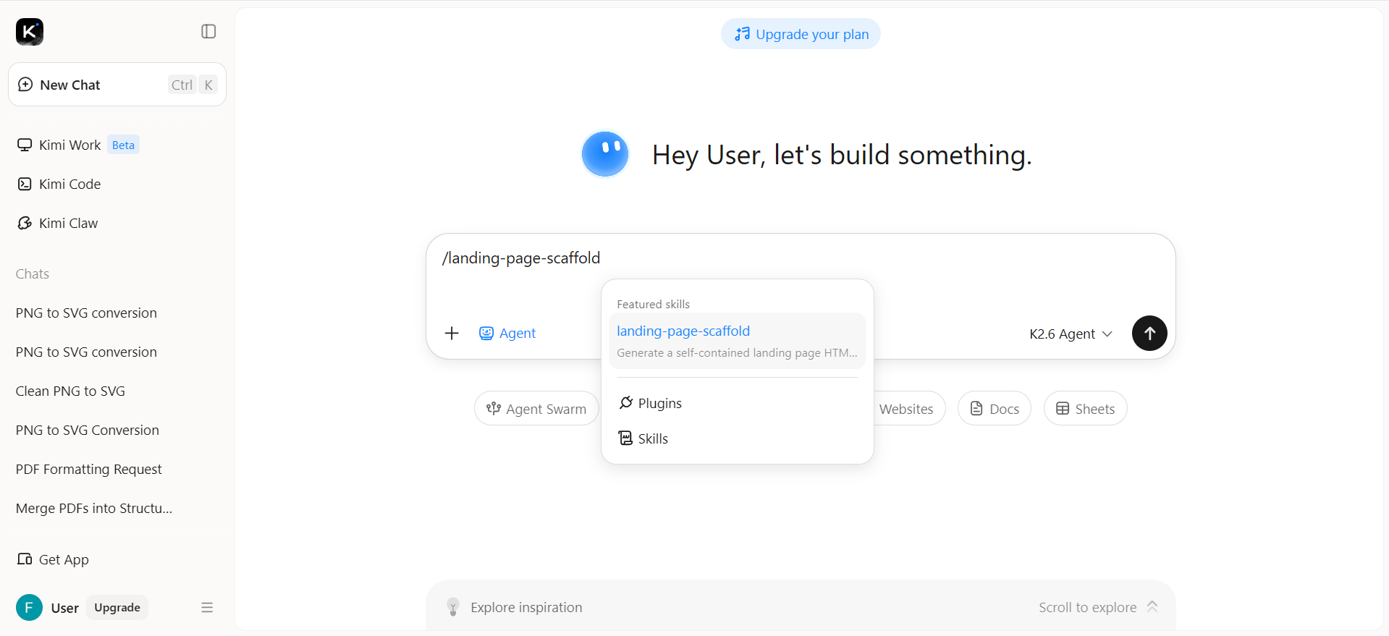This screenshot has width=1389, height=636.
Task: Click the User name label
Action: [x=64, y=608]
